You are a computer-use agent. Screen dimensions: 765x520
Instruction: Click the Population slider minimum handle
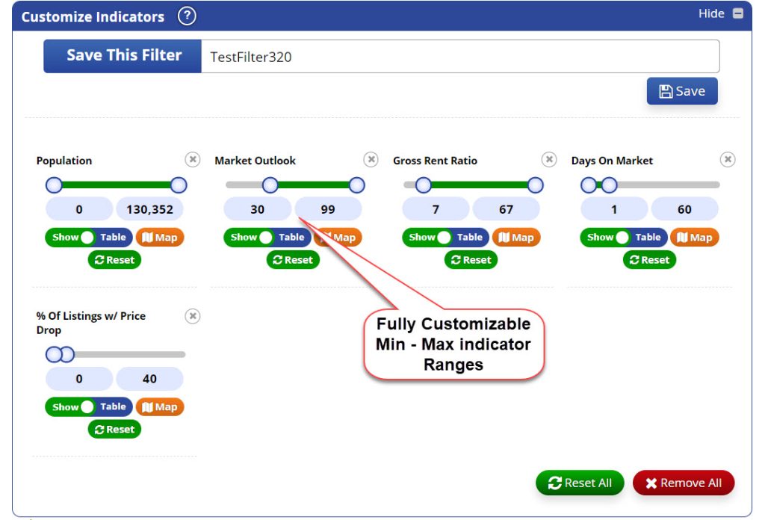coord(54,185)
